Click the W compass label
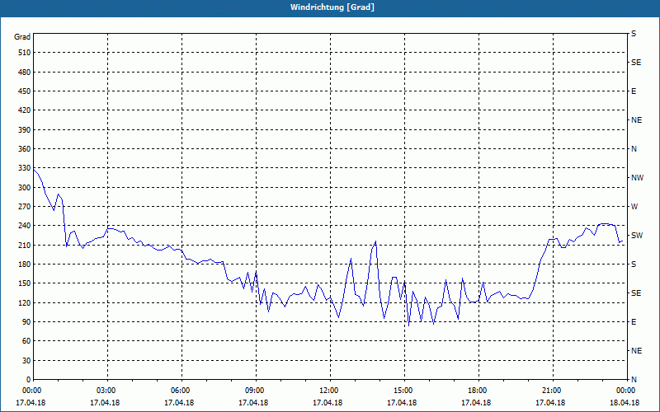 coord(634,207)
